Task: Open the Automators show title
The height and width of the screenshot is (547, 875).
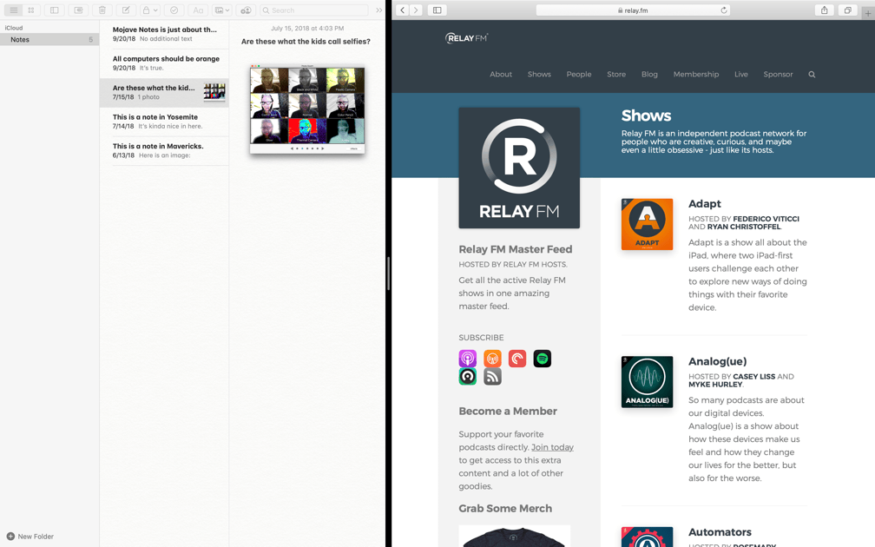Action: click(720, 532)
